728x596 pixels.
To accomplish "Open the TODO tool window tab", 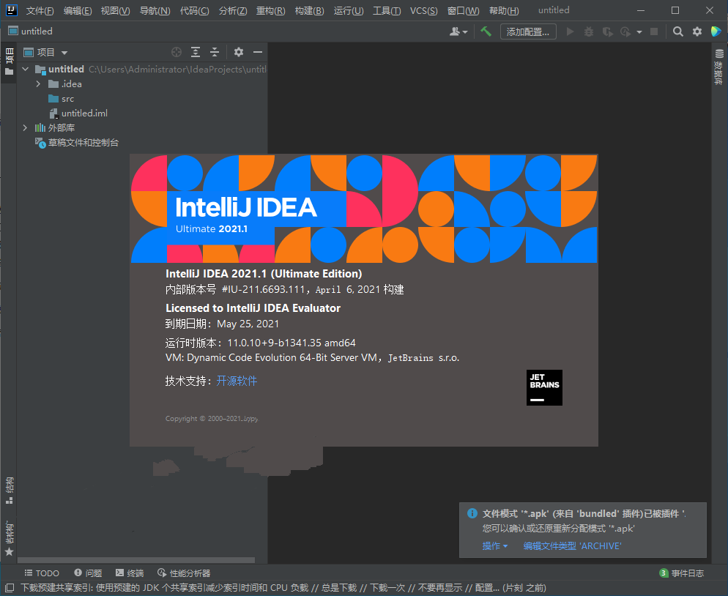I will click(x=42, y=573).
